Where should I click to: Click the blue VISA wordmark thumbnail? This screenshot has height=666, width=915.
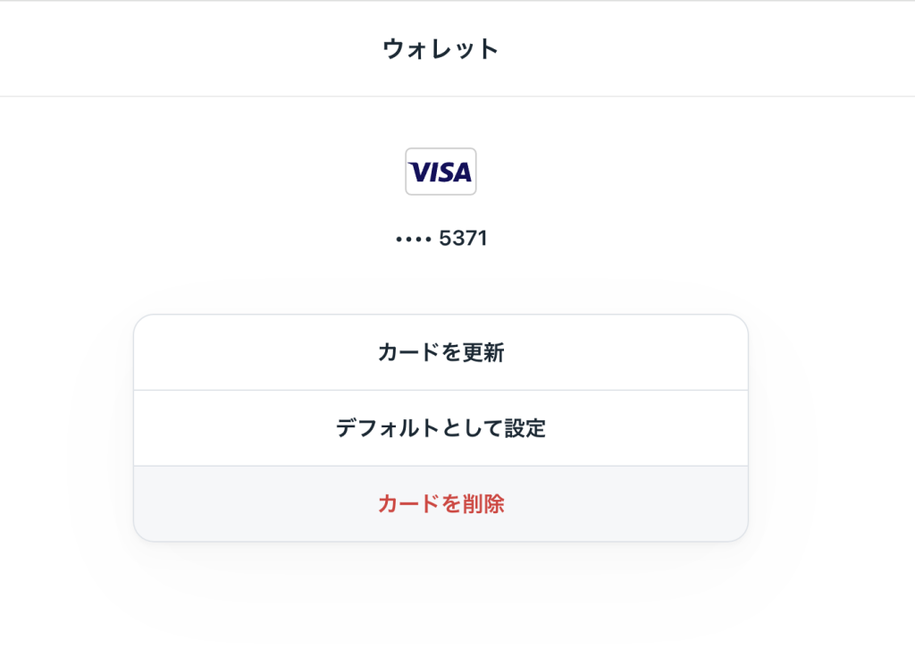441,172
